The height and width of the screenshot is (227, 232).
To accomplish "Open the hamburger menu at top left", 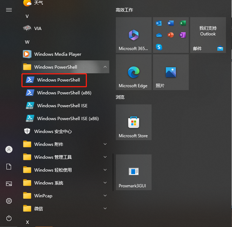I will point(9,10).
